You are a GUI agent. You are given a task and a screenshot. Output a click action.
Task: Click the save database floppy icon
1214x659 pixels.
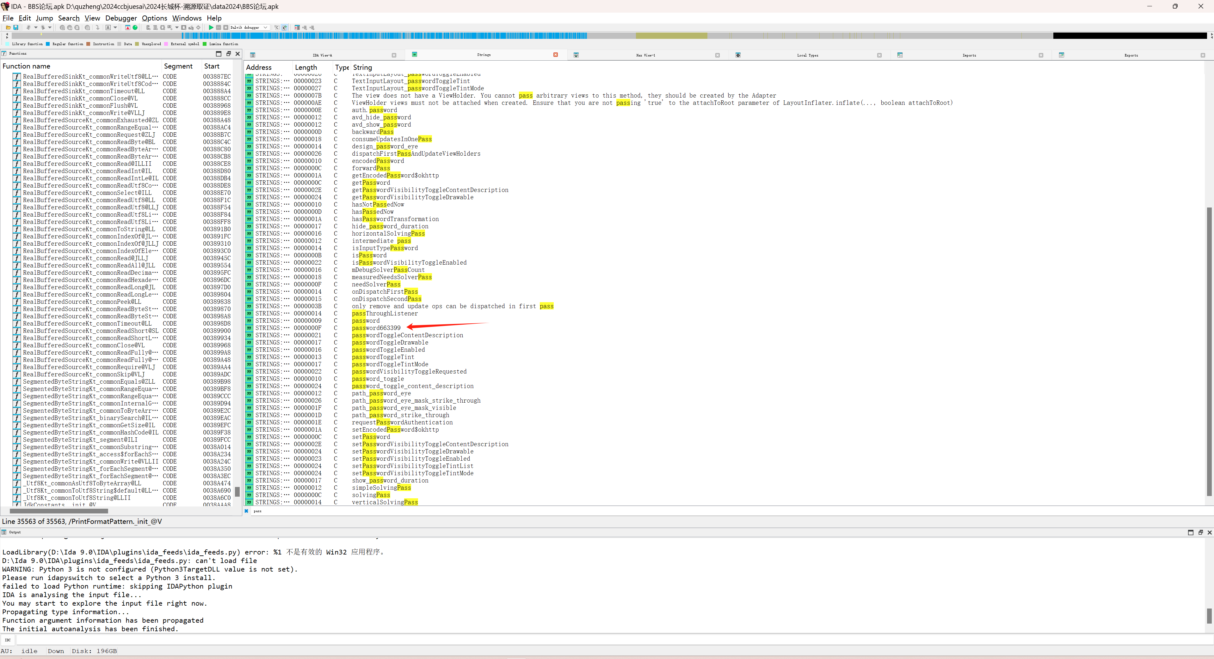coord(15,28)
